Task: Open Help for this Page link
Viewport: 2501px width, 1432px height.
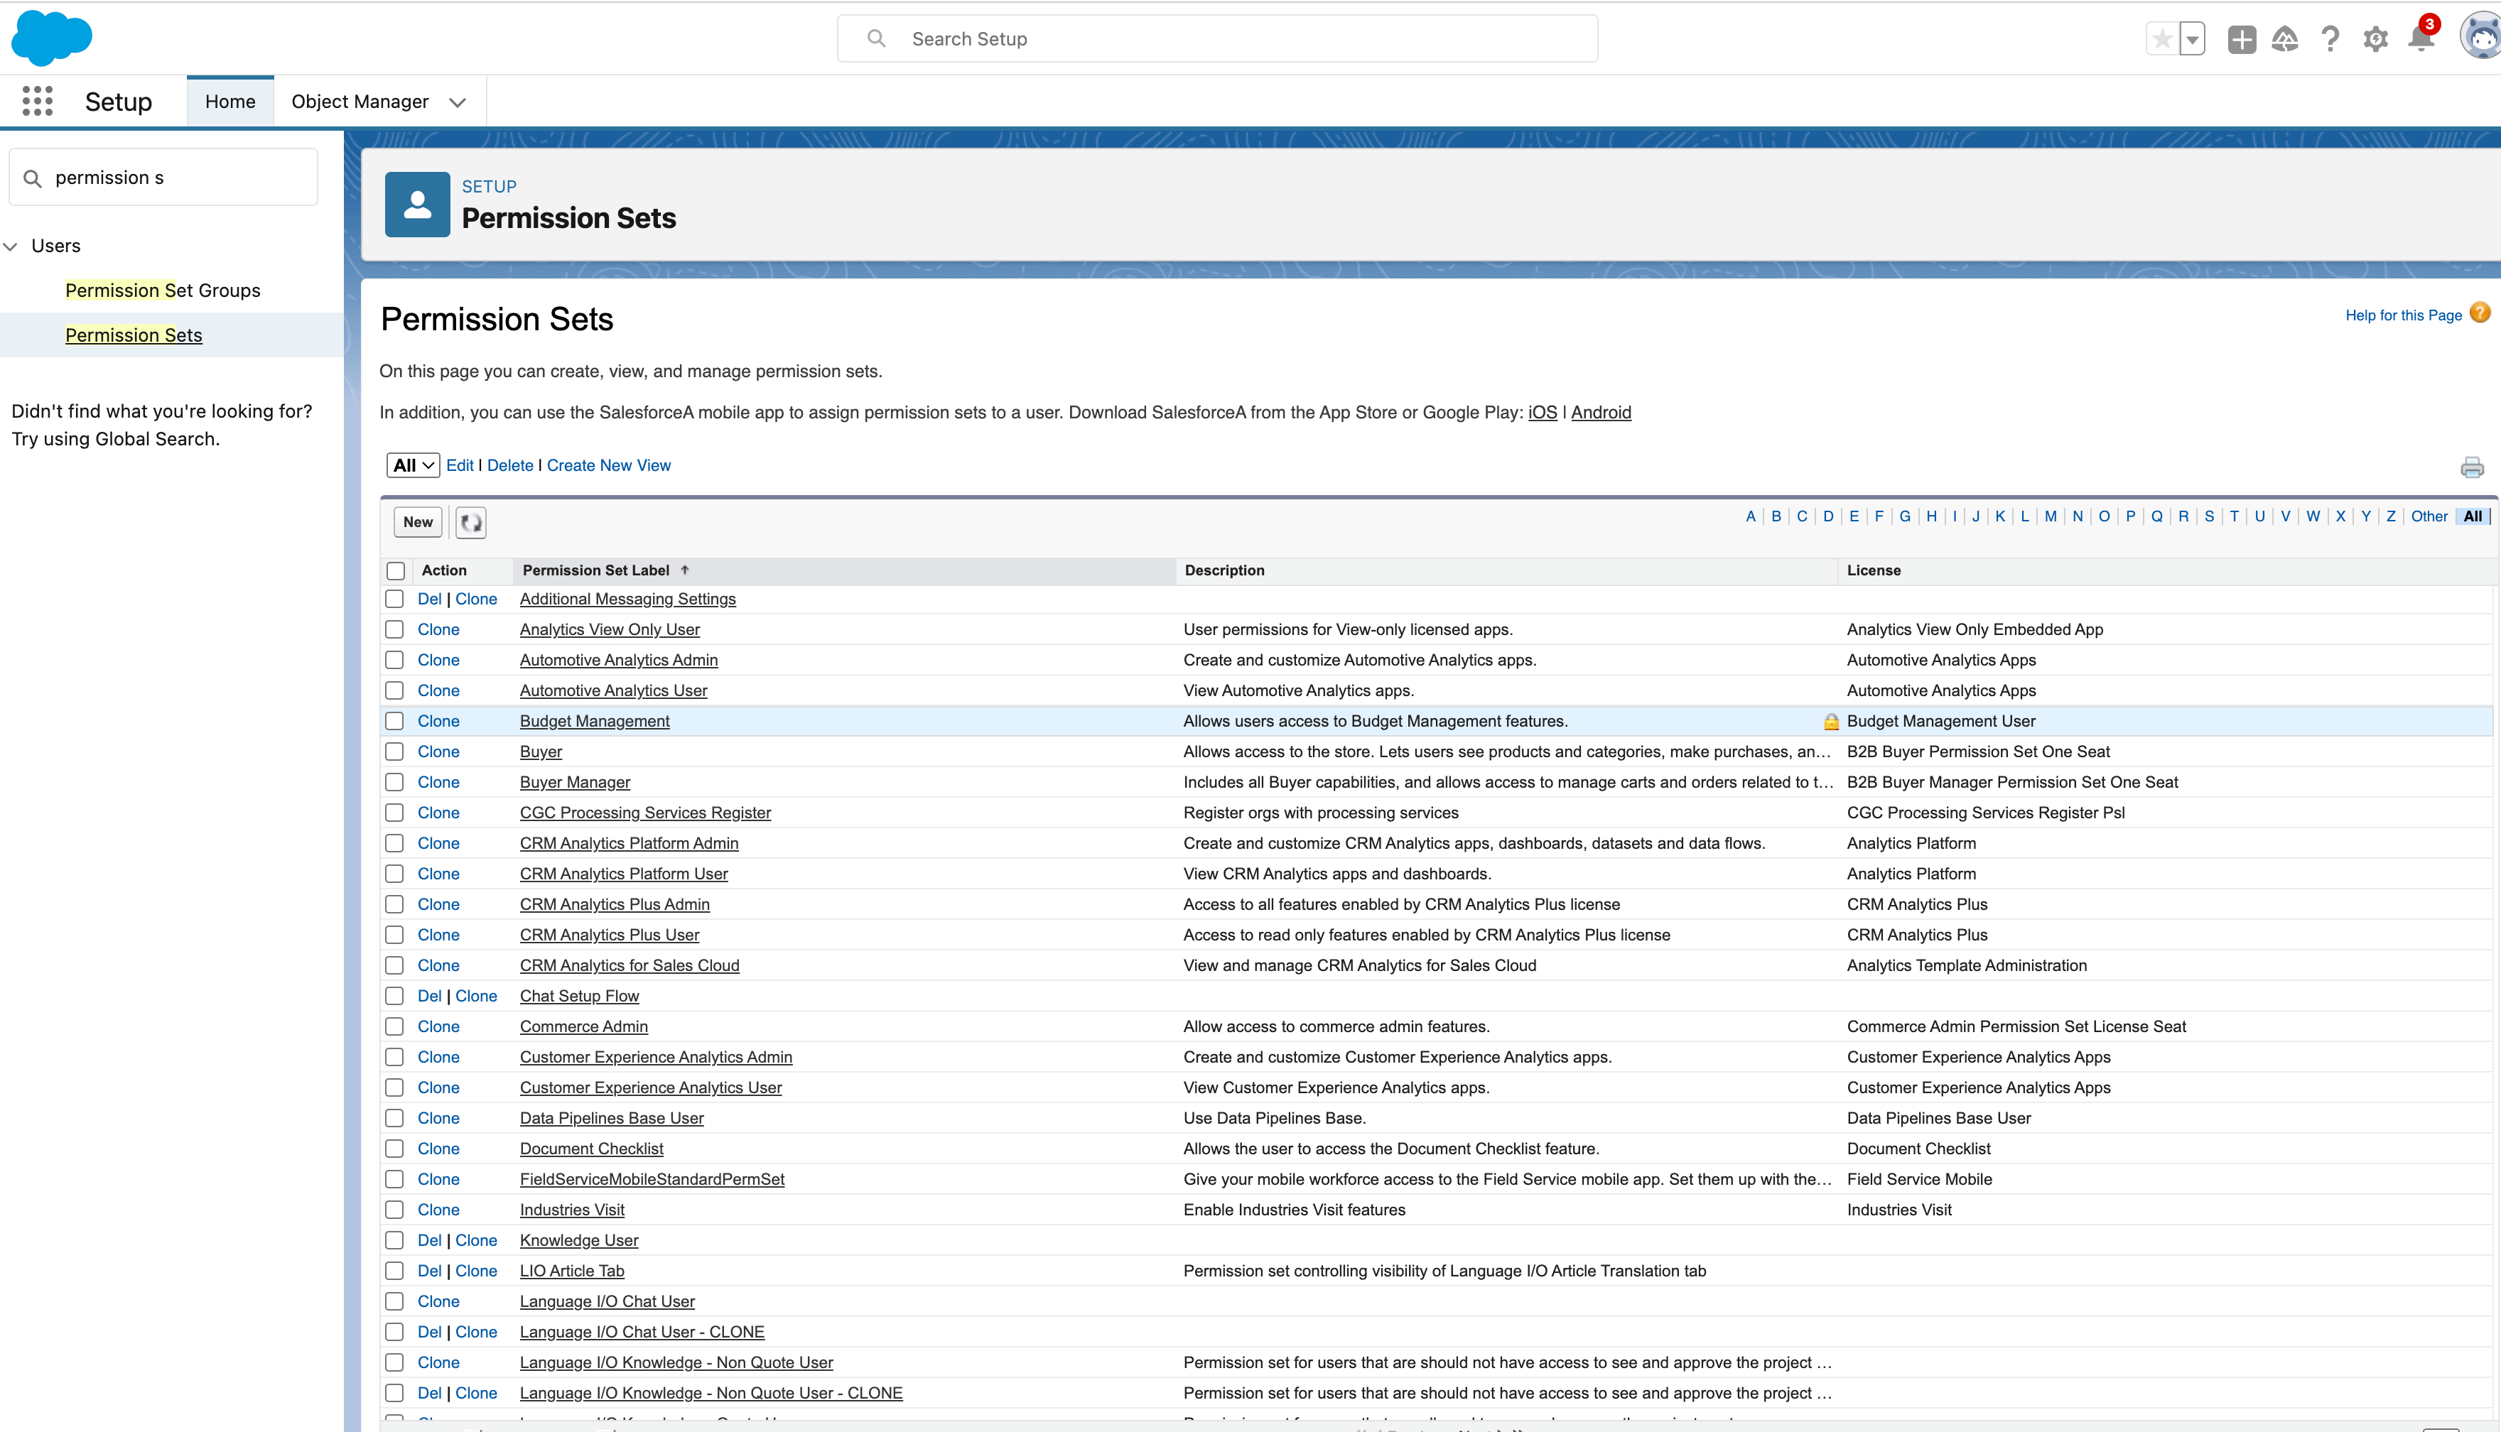Action: pyautogui.click(x=2403, y=315)
